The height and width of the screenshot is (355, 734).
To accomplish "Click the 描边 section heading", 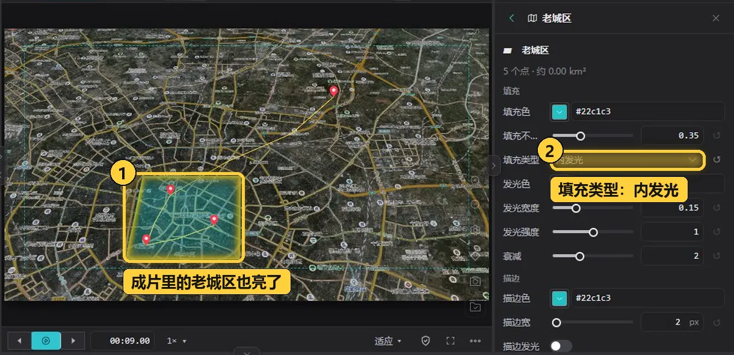I will [x=511, y=279].
